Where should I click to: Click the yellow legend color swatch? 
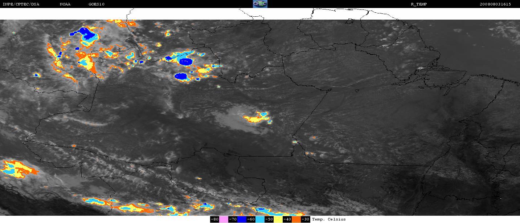coord(278,219)
